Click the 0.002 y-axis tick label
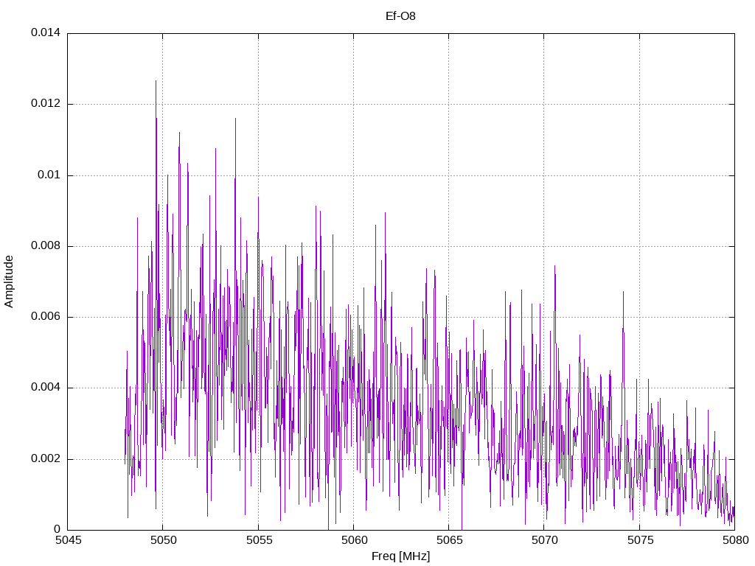755x566 pixels. [x=46, y=458]
